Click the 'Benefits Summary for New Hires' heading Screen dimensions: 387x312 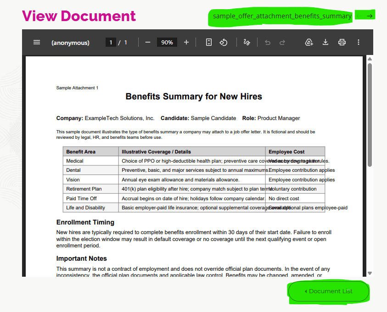194,96
